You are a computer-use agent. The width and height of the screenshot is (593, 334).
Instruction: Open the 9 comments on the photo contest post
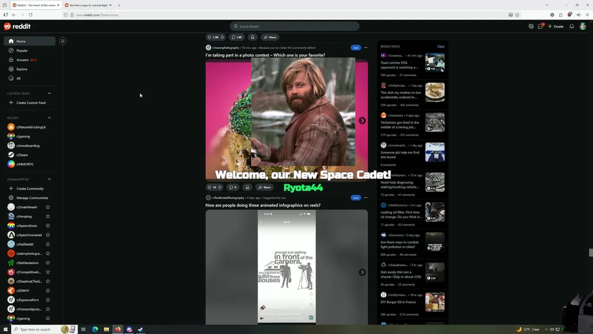tap(233, 187)
